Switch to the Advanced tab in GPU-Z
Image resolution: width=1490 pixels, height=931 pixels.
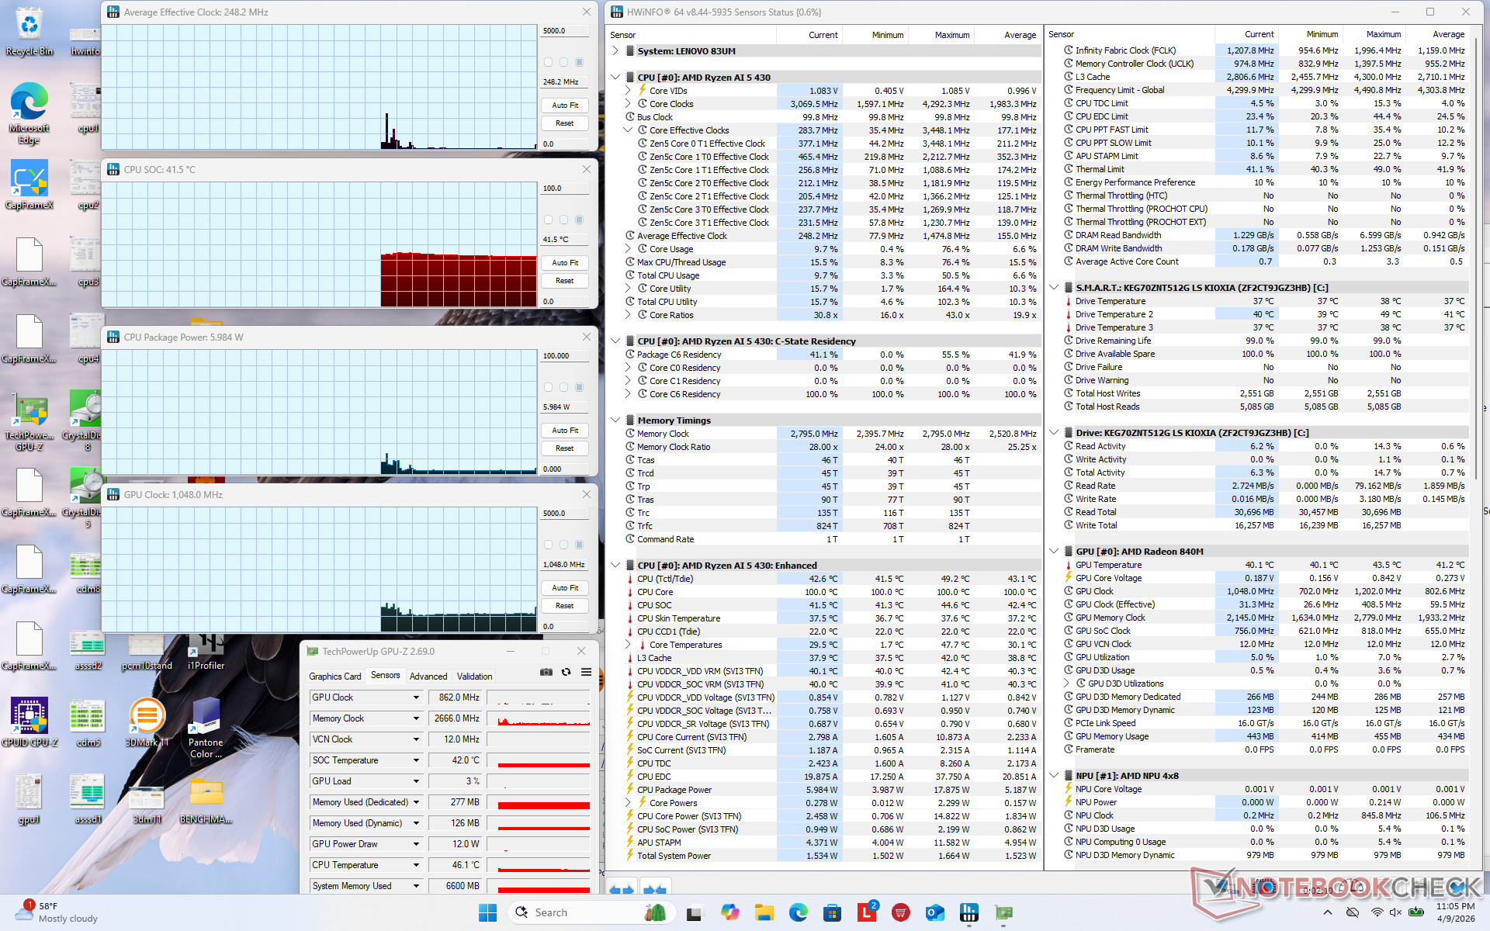(428, 677)
